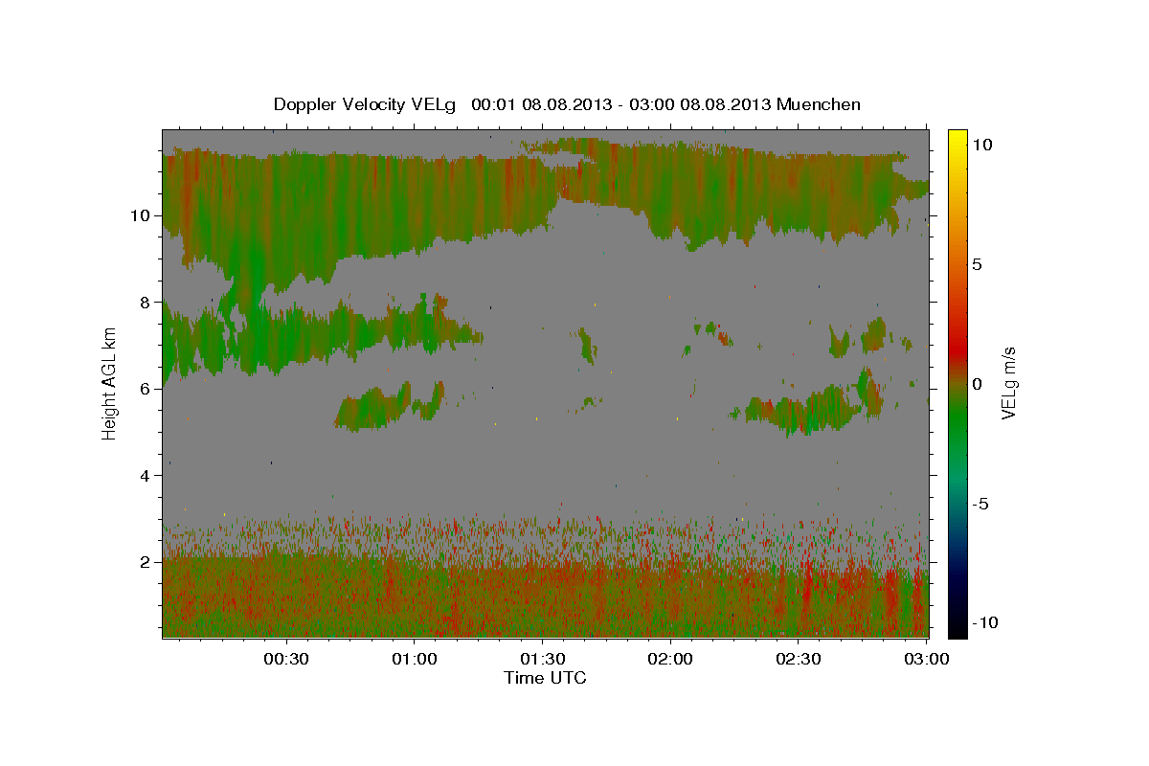Click the height axis label '6'

pos(145,389)
